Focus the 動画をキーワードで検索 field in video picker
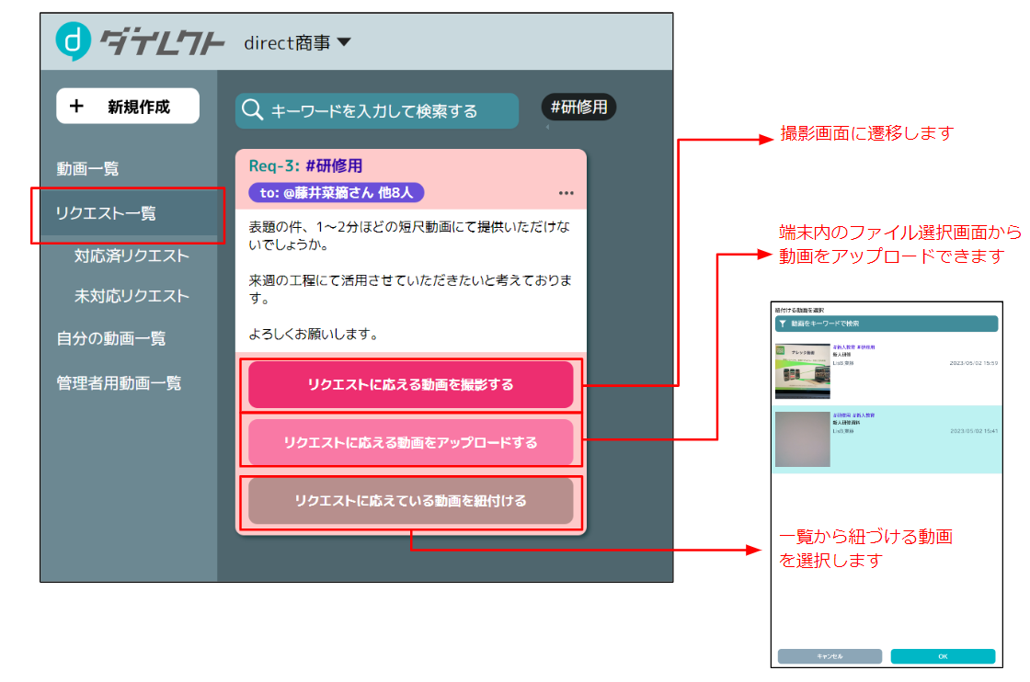1030x682 pixels. pos(887,324)
